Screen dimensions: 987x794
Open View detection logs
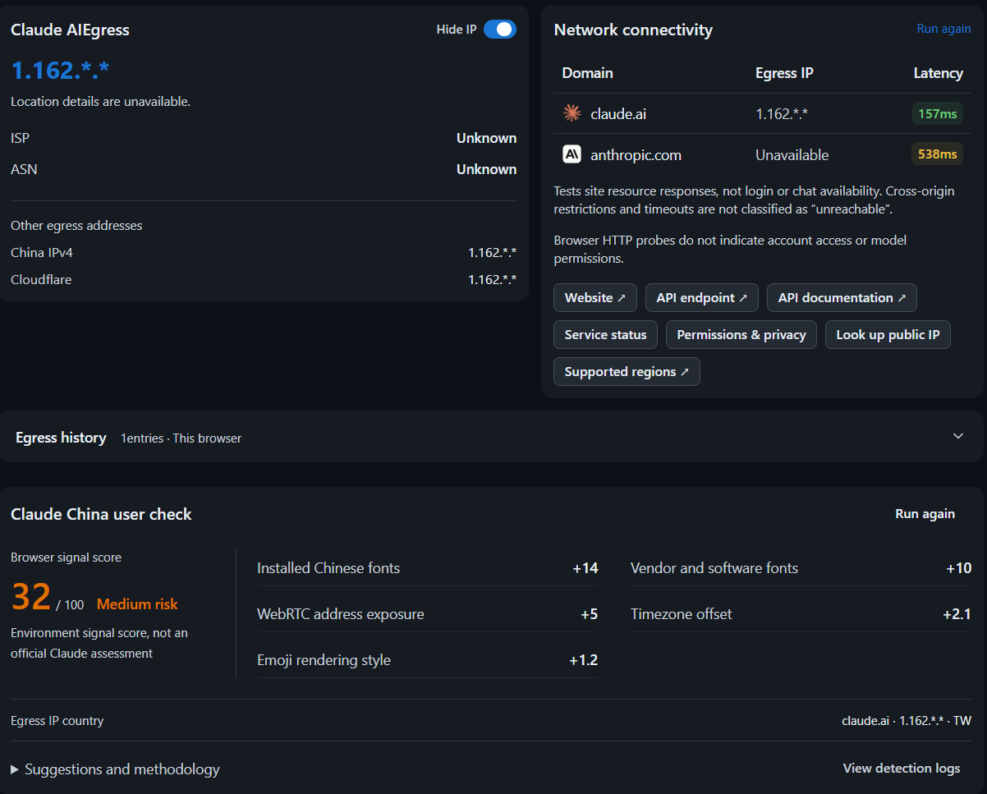pyautogui.click(x=902, y=769)
